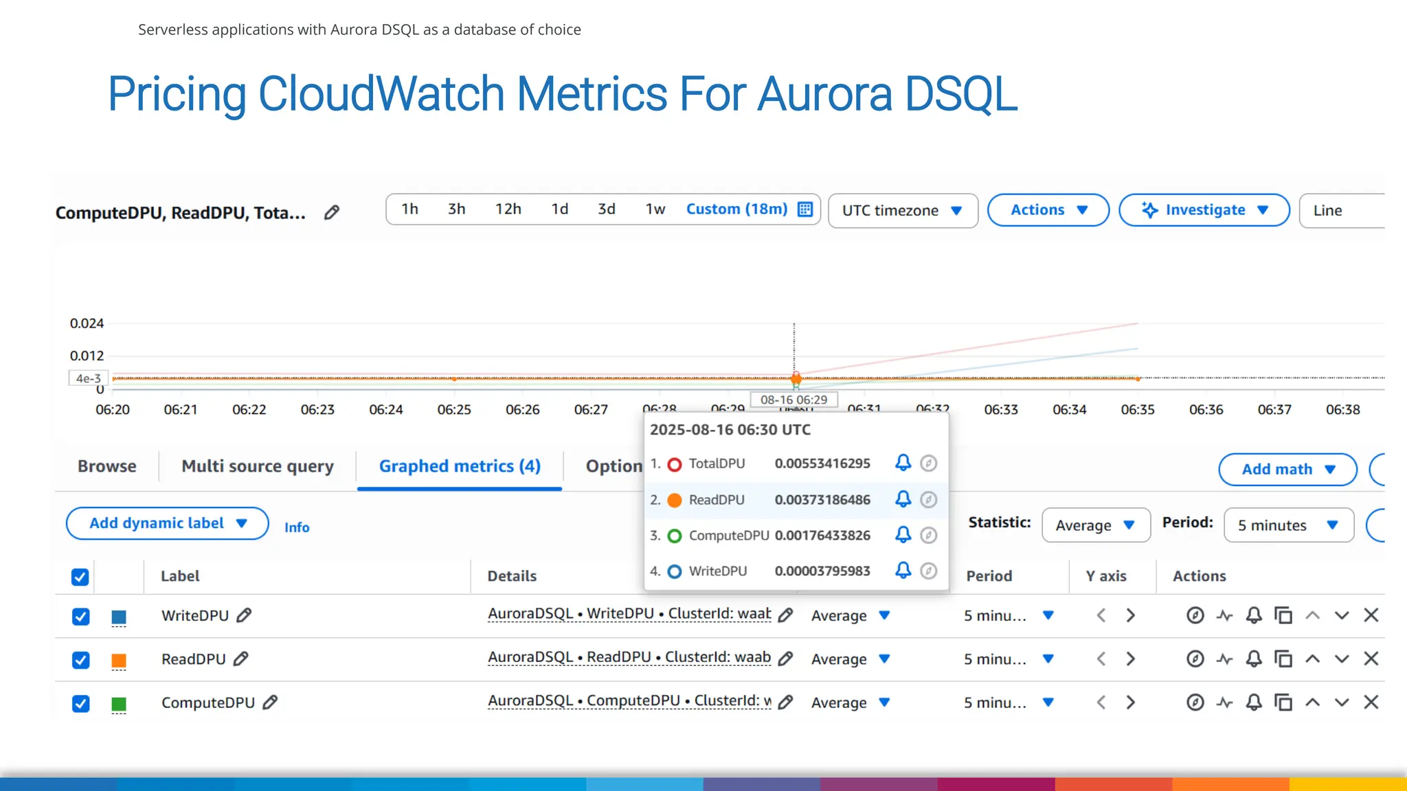
Task: Edit ReadDPU metric details pencil
Action: click(785, 658)
